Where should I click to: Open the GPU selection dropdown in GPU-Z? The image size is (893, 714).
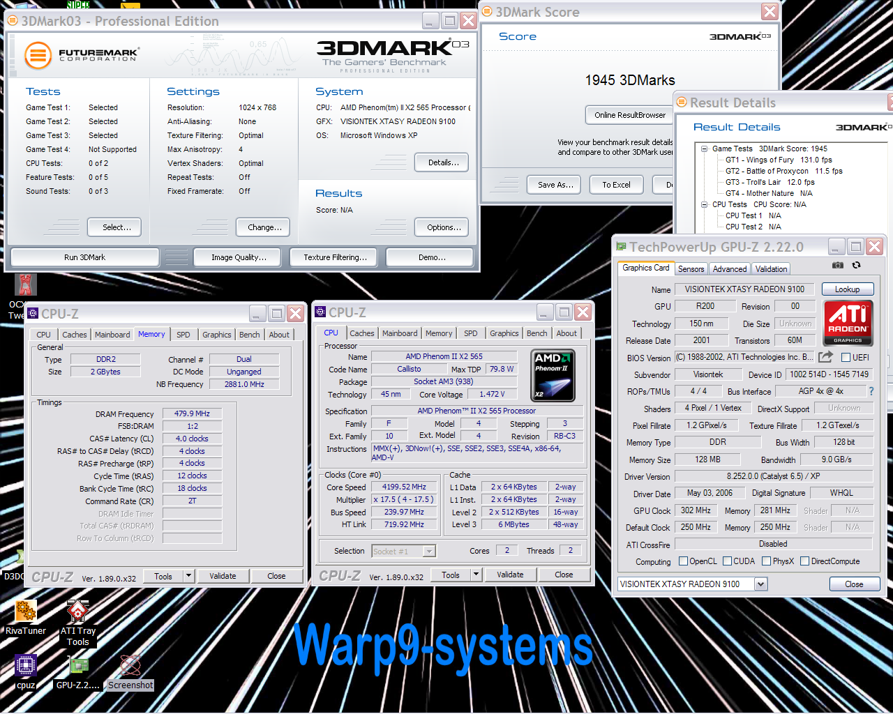click(x=760, y=584)
